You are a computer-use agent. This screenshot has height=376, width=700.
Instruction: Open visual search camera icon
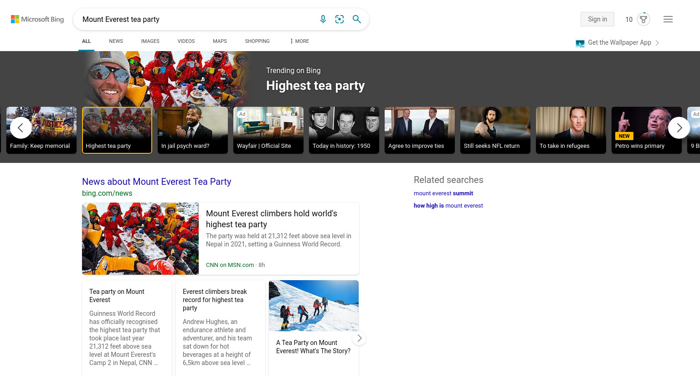(x=340, y=19)
